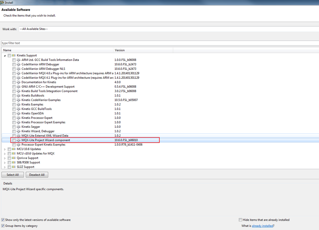Image resolution: width=319 pixels, height=230 pixels.
Task: Click the Qorivva Support category icon
Action: pyautogui.click(x=14, y=158)
